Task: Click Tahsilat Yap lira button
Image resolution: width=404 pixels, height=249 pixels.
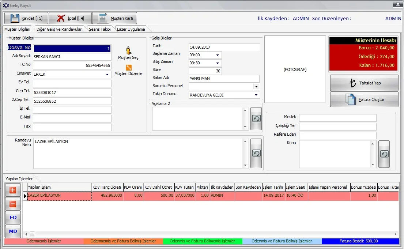Action: coord(364,83)
